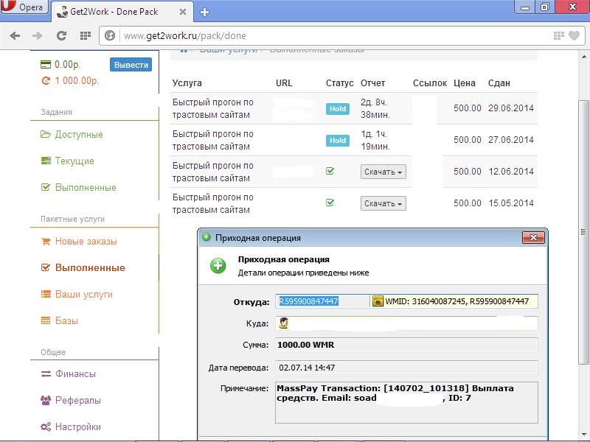Click completed checkmark for 15.05.2014 order
The height and width of the screenshot is (442, 590).
(x=330, y=203)
